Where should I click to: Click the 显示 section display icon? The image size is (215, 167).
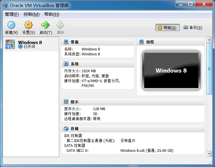point(66,102)
